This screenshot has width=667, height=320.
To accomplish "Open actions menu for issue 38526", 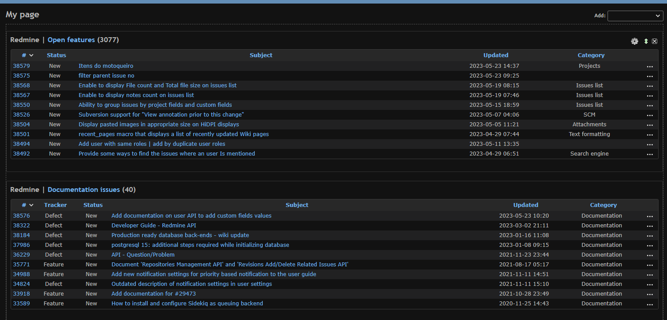I will click(x=650, y=115).
